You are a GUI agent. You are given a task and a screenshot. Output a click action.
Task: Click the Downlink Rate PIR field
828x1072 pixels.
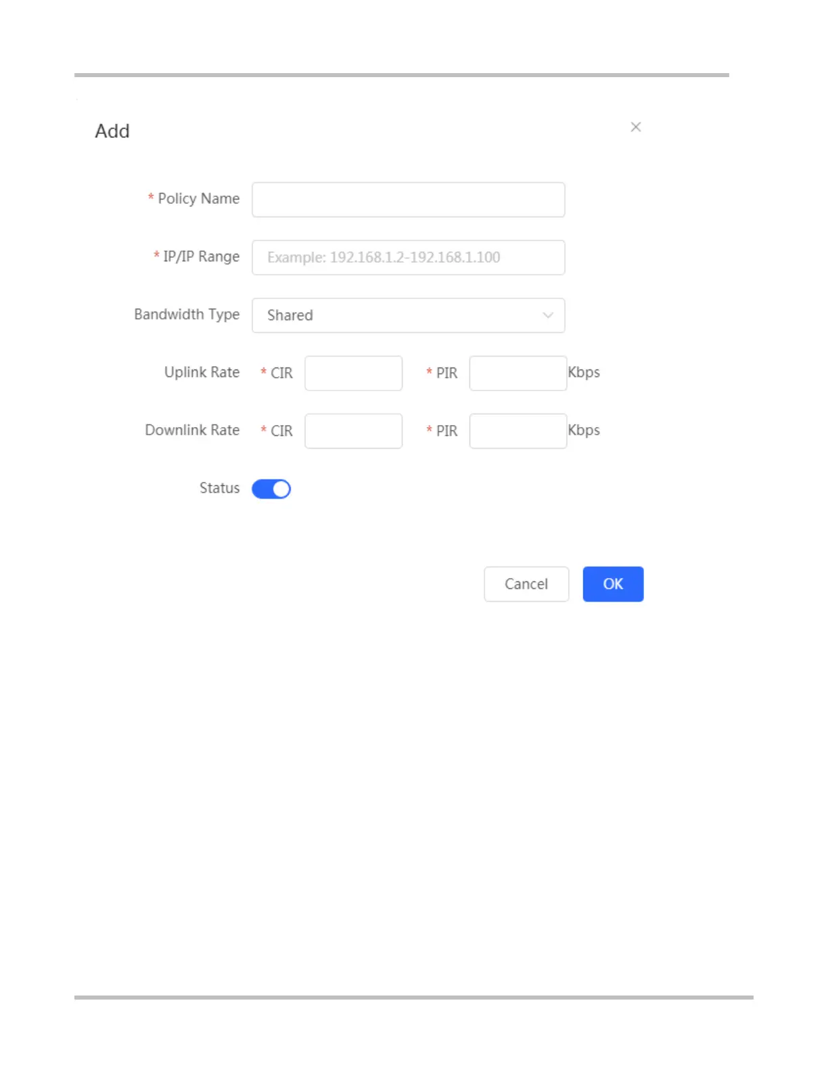click(517, 431)
